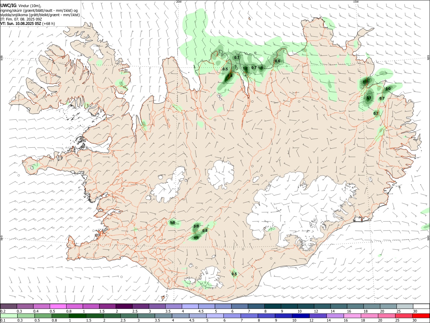Select the dark teal swatch labeled 9 in snow legend
The image size is (430, 323).
click(x=289, y=306)
